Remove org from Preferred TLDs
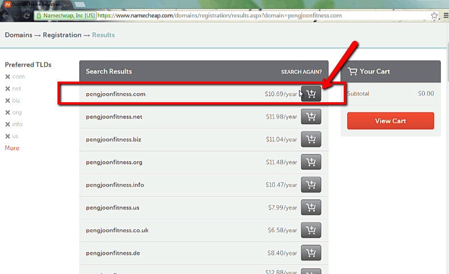Viewport: 449px width, 274px height. [x=7, y=113]
